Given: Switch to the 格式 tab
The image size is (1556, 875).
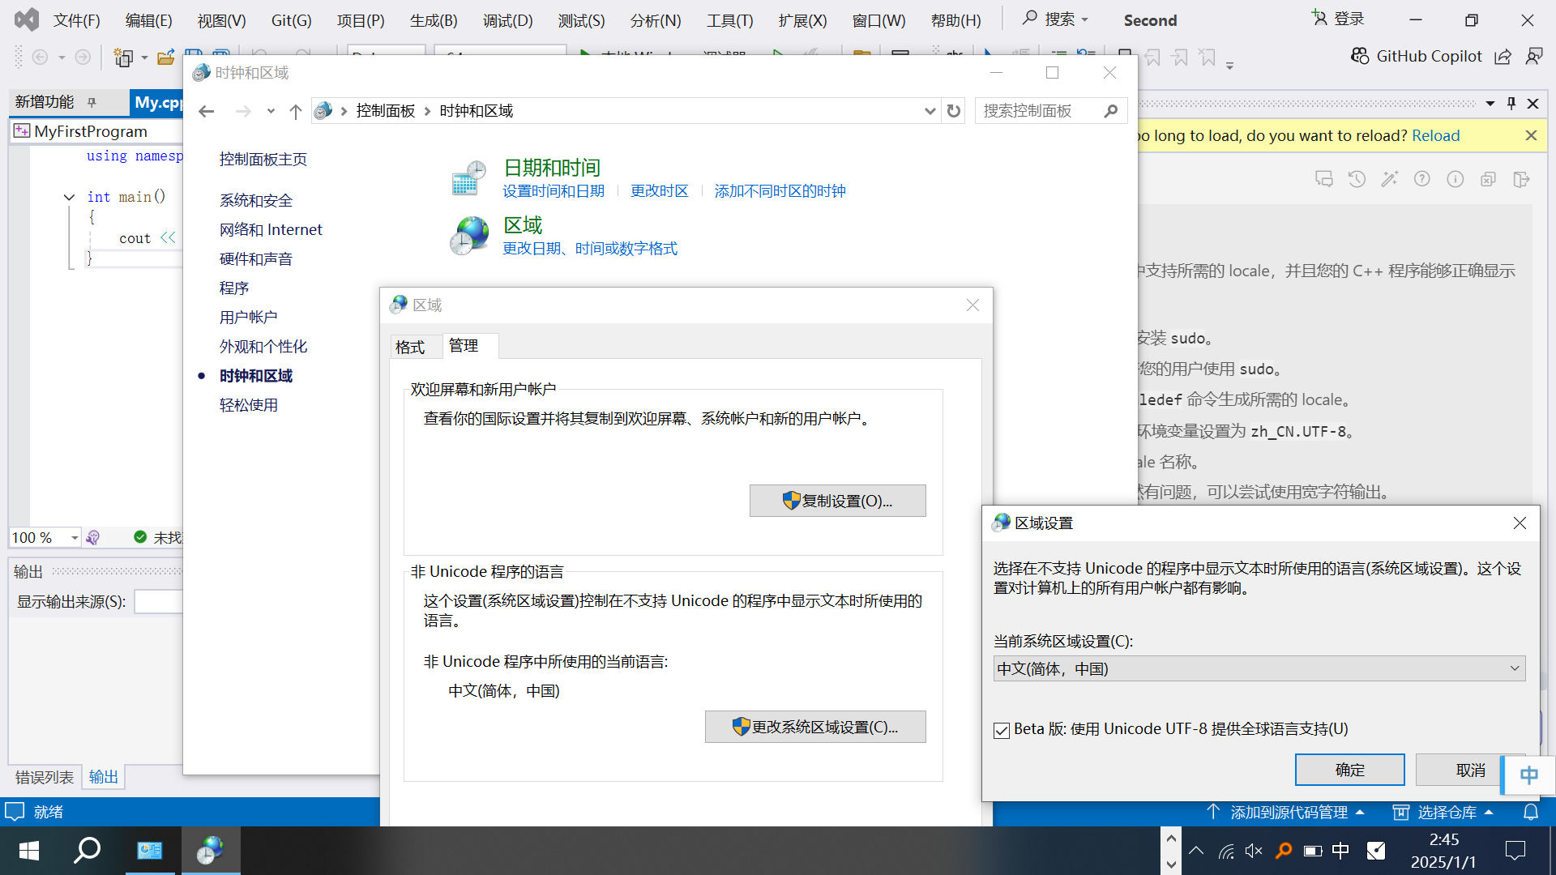Looking at the screenshot, I should (410, 348).
